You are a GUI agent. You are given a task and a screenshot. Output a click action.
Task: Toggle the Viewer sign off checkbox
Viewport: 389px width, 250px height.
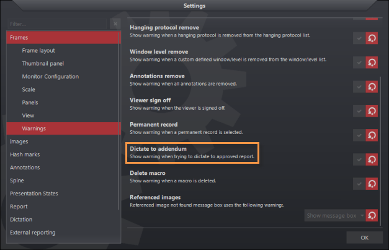pyautogui.click(x=359, y=111)
